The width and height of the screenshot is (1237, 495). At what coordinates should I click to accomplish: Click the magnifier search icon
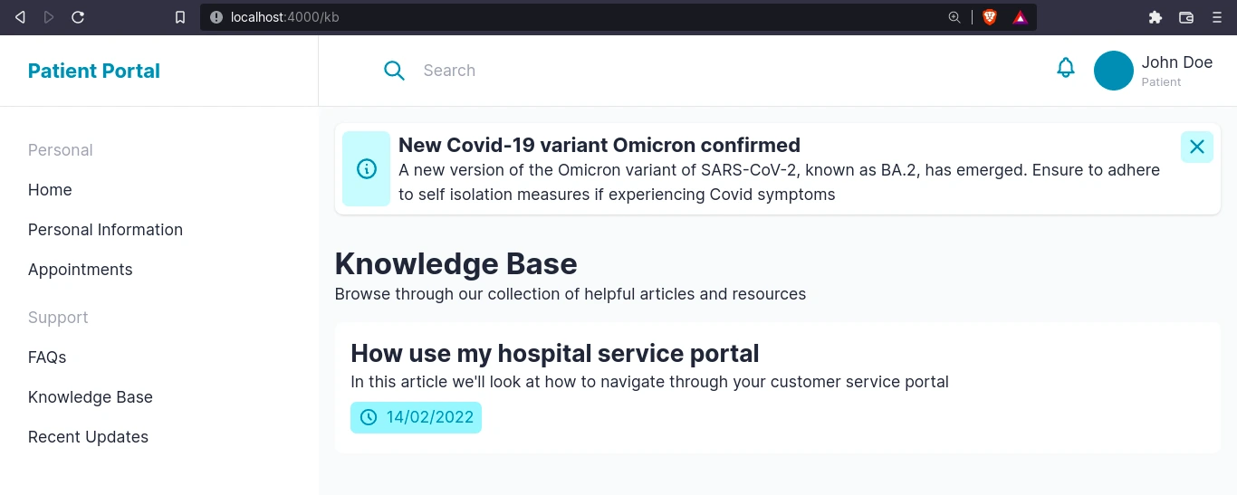pyautogui.click(x=394, y=71)
